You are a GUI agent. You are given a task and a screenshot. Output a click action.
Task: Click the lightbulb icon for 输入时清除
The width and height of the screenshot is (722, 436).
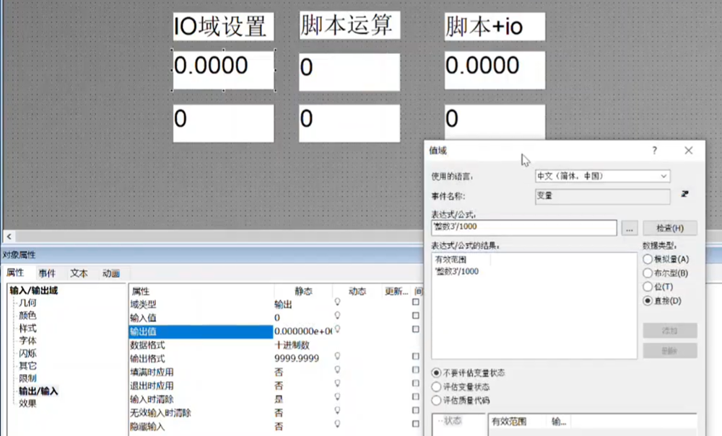(336, 399)
